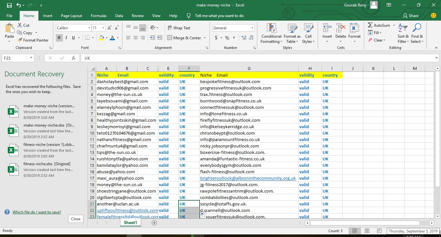Click the Insert Function fx icon
This screenshot has width=441, height=237.
click(74, 58)
